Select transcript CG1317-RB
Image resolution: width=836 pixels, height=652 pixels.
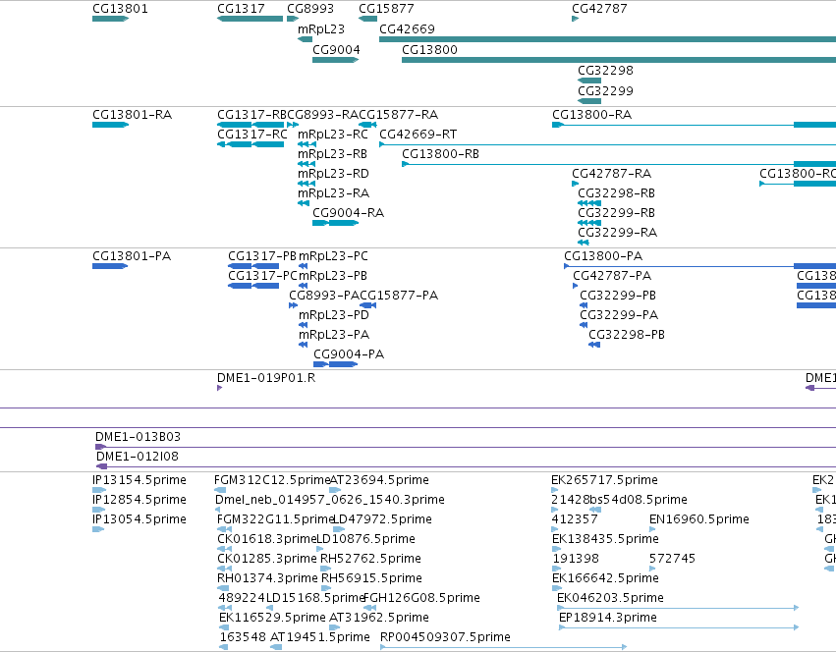pos(251,115)
